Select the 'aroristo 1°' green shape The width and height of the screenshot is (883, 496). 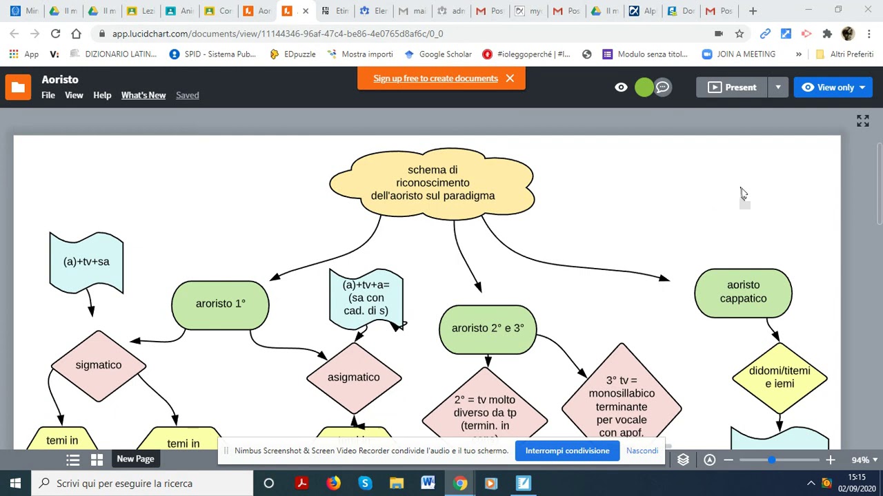[220, 304]
